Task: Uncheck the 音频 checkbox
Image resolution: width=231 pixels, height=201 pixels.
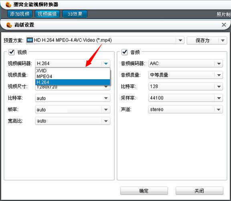Action: point(124,52)
